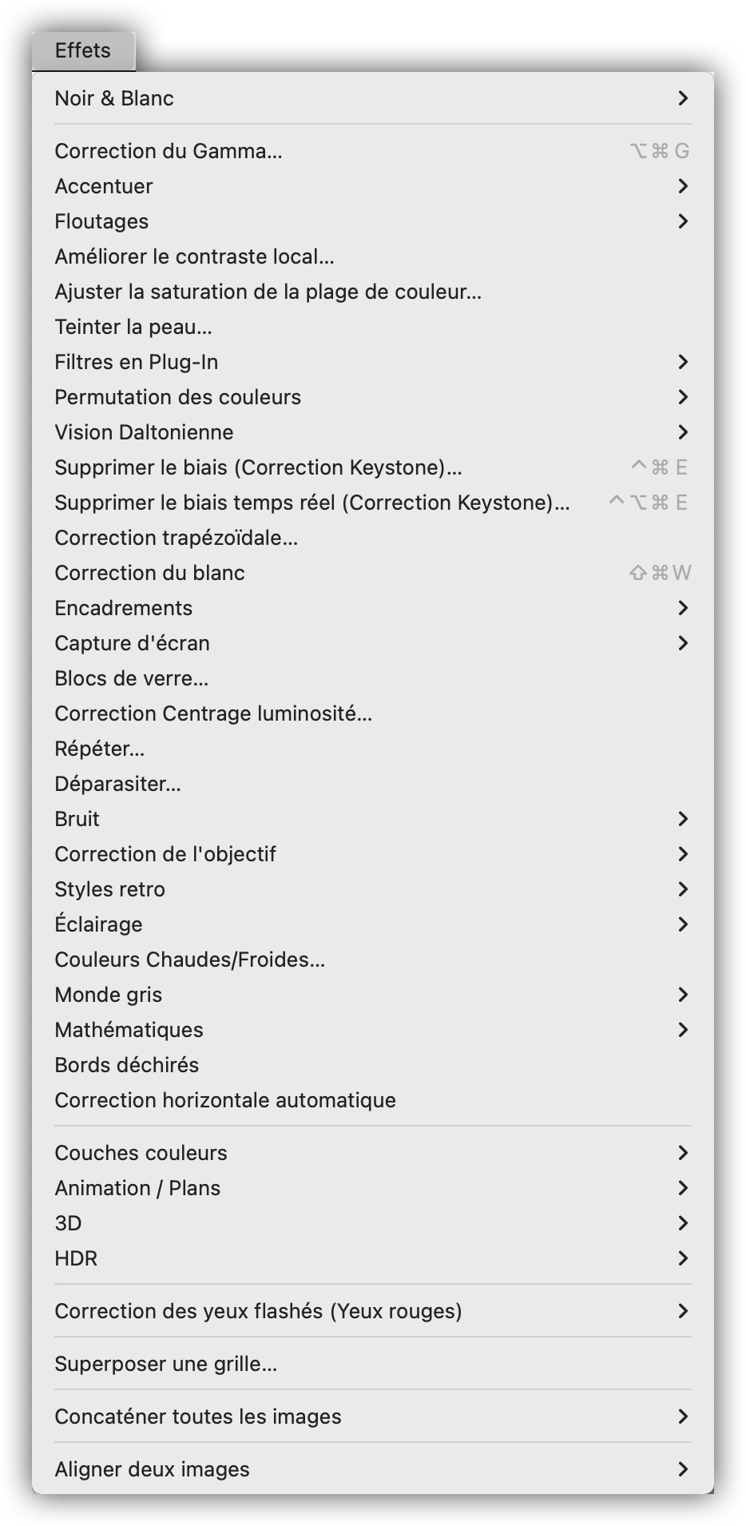Choose Déparasiter… from the menu
The height and width of the screenshot is (1526, 746).
[117, 784]
